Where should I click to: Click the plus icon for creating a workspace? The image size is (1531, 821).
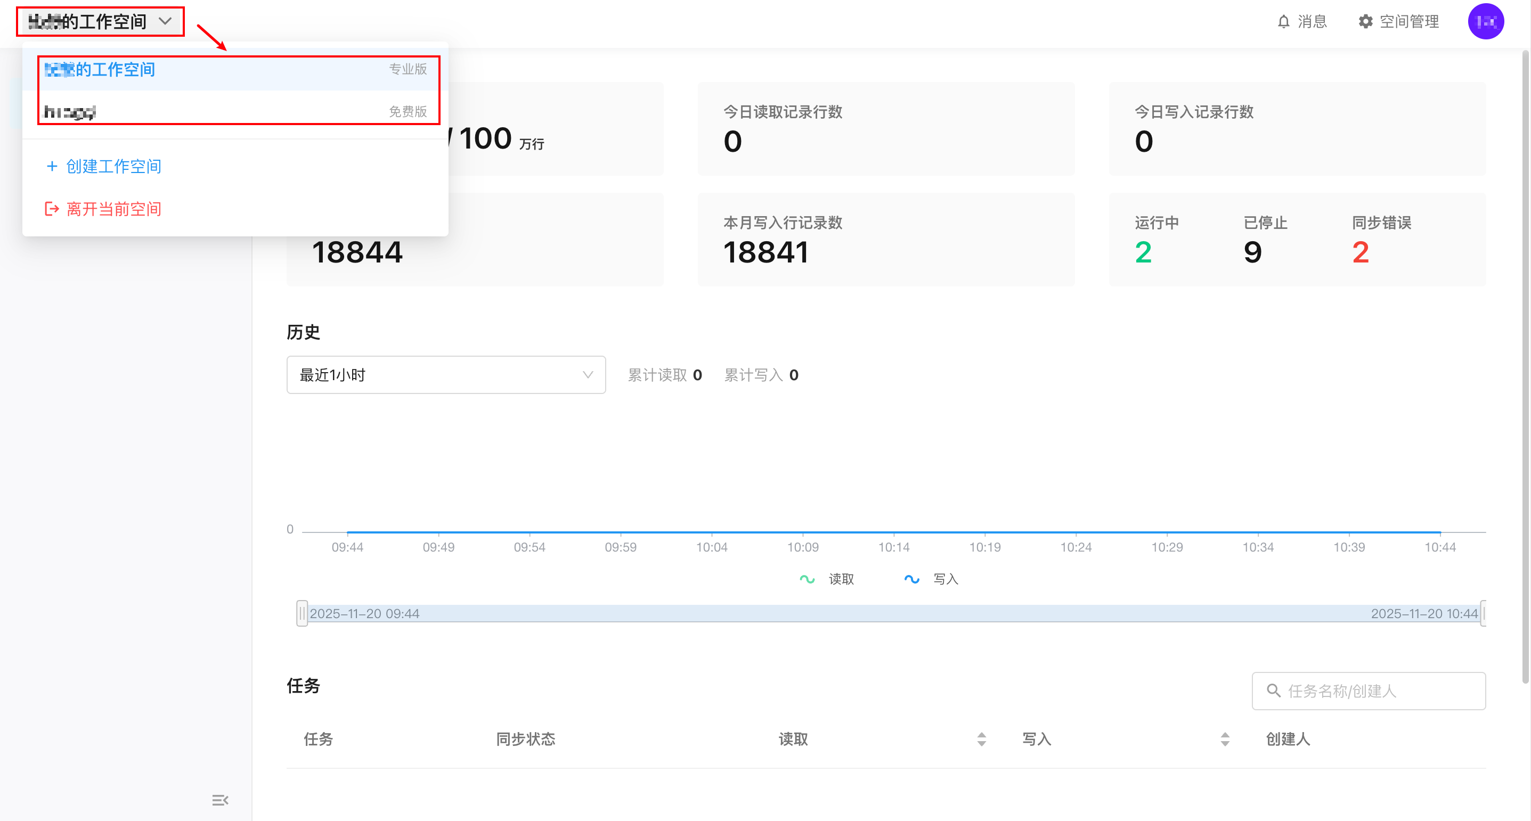pos(52,166)
